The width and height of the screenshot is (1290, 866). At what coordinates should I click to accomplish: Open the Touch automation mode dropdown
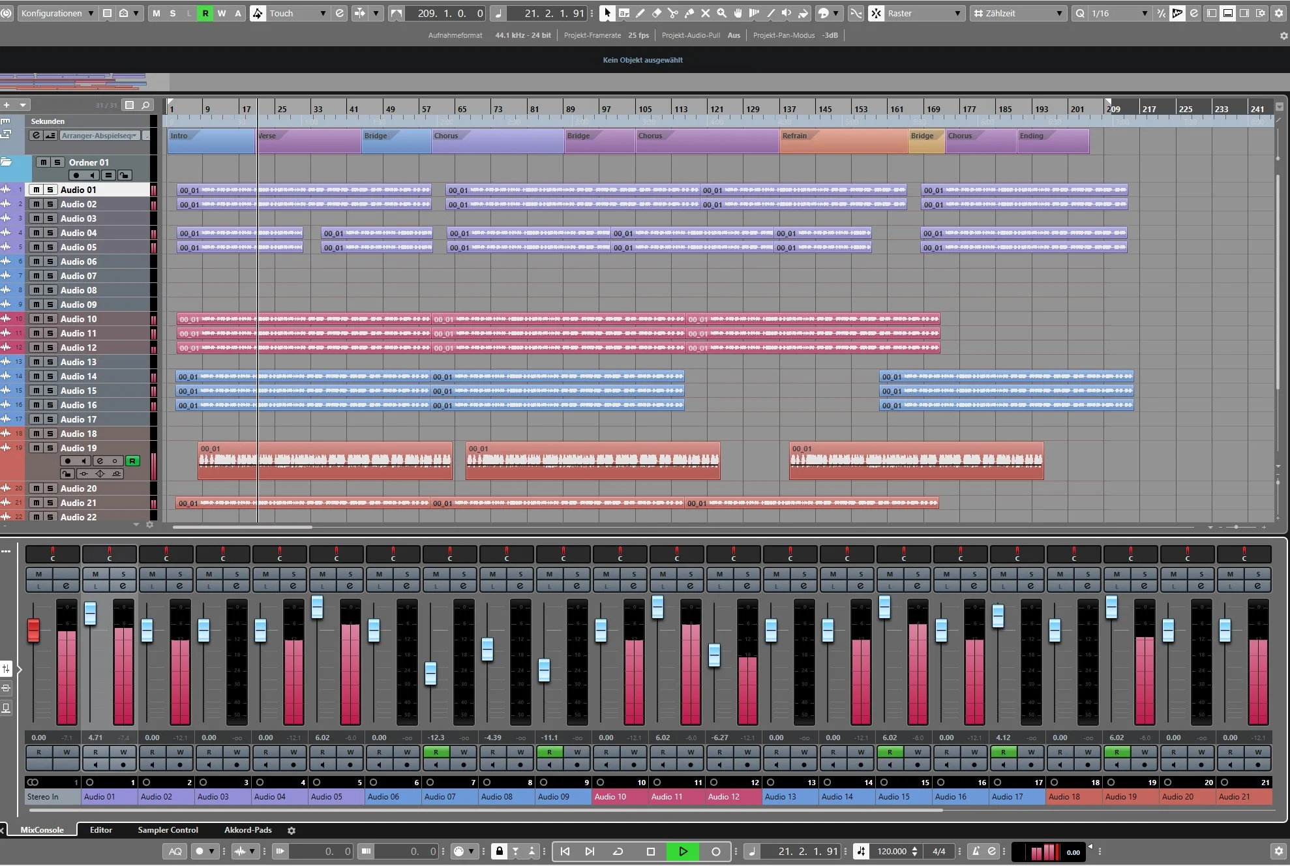297,13
